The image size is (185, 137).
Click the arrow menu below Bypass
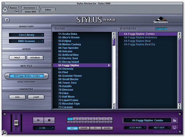click(17, 12)
